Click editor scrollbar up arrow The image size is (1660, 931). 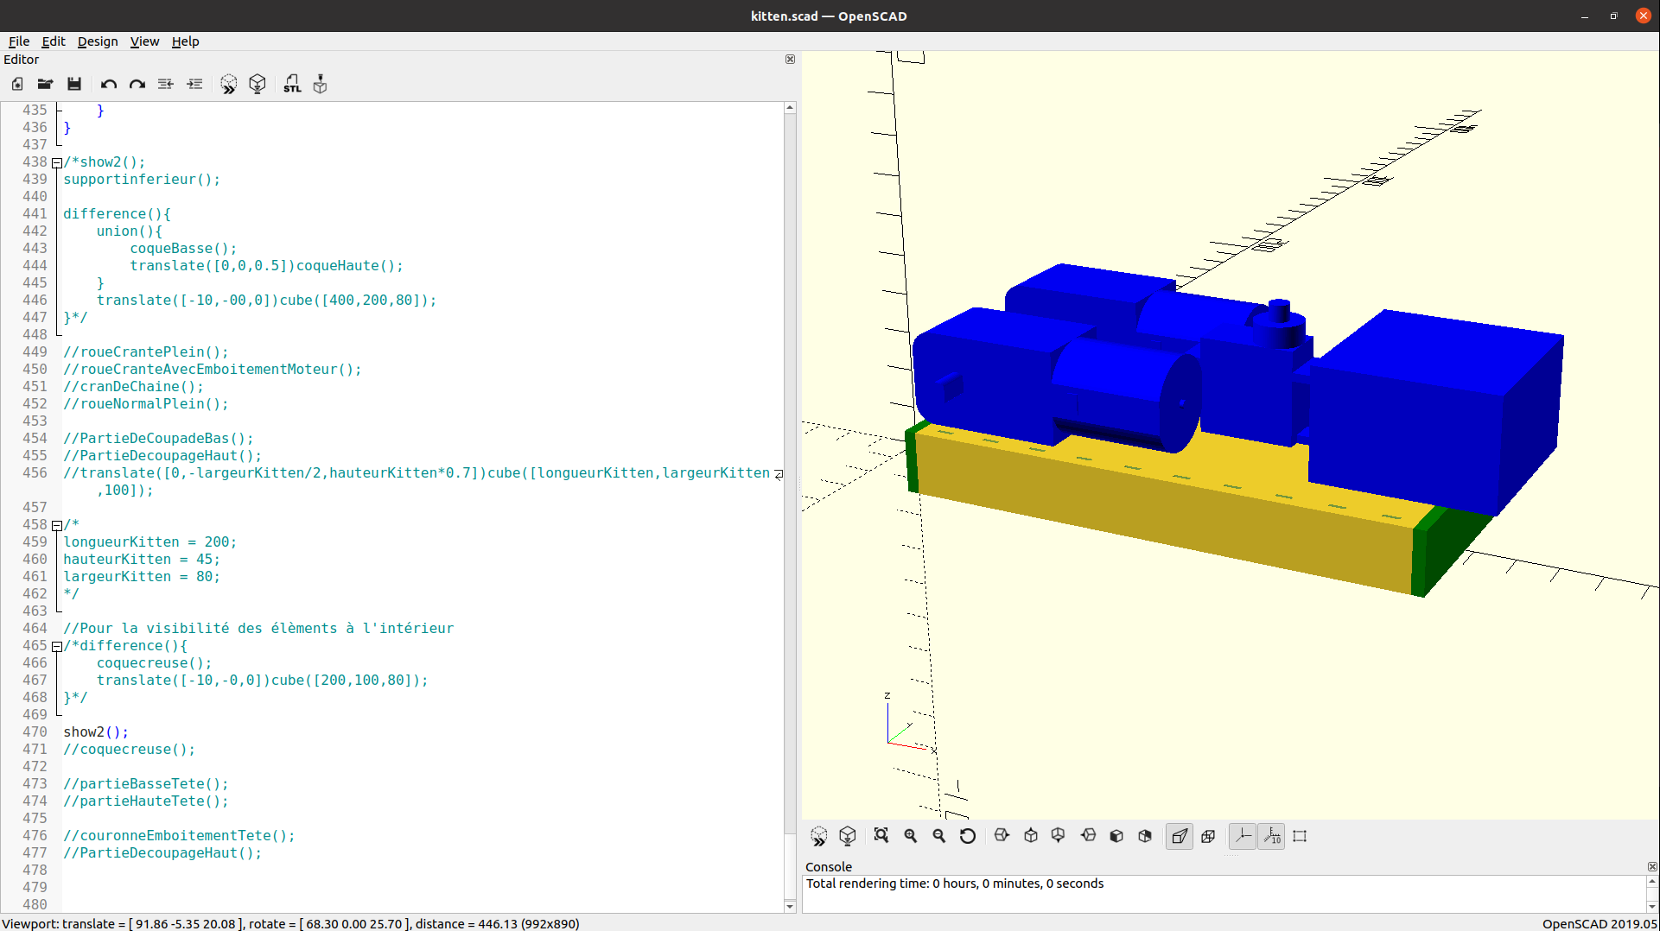click(x=790, y=109)
